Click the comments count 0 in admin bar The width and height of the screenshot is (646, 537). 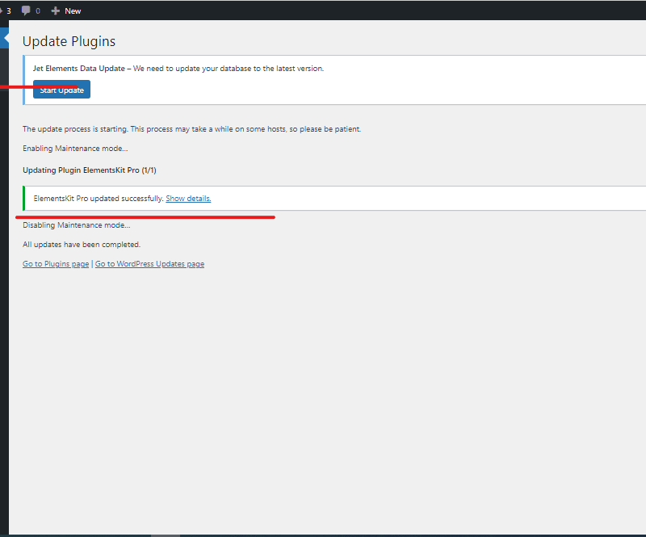38,11
